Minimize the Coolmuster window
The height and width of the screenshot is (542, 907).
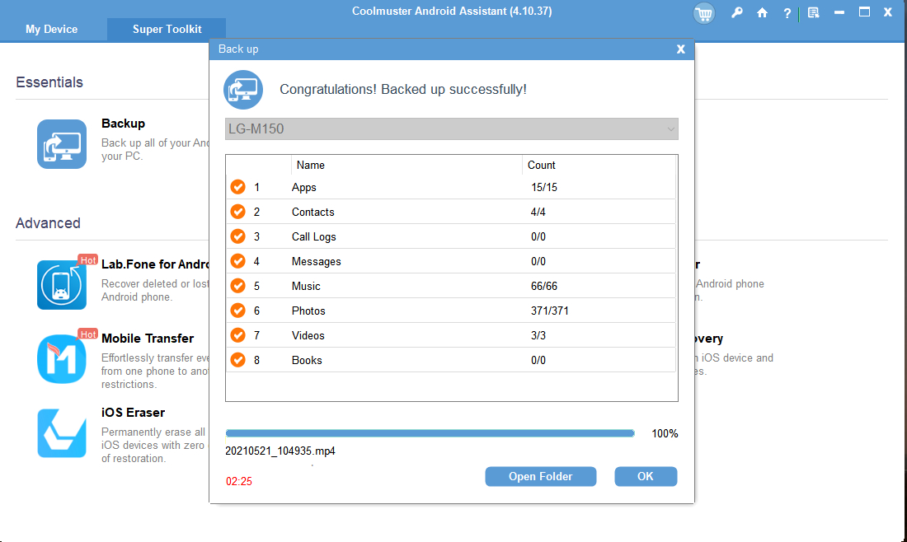839,12
